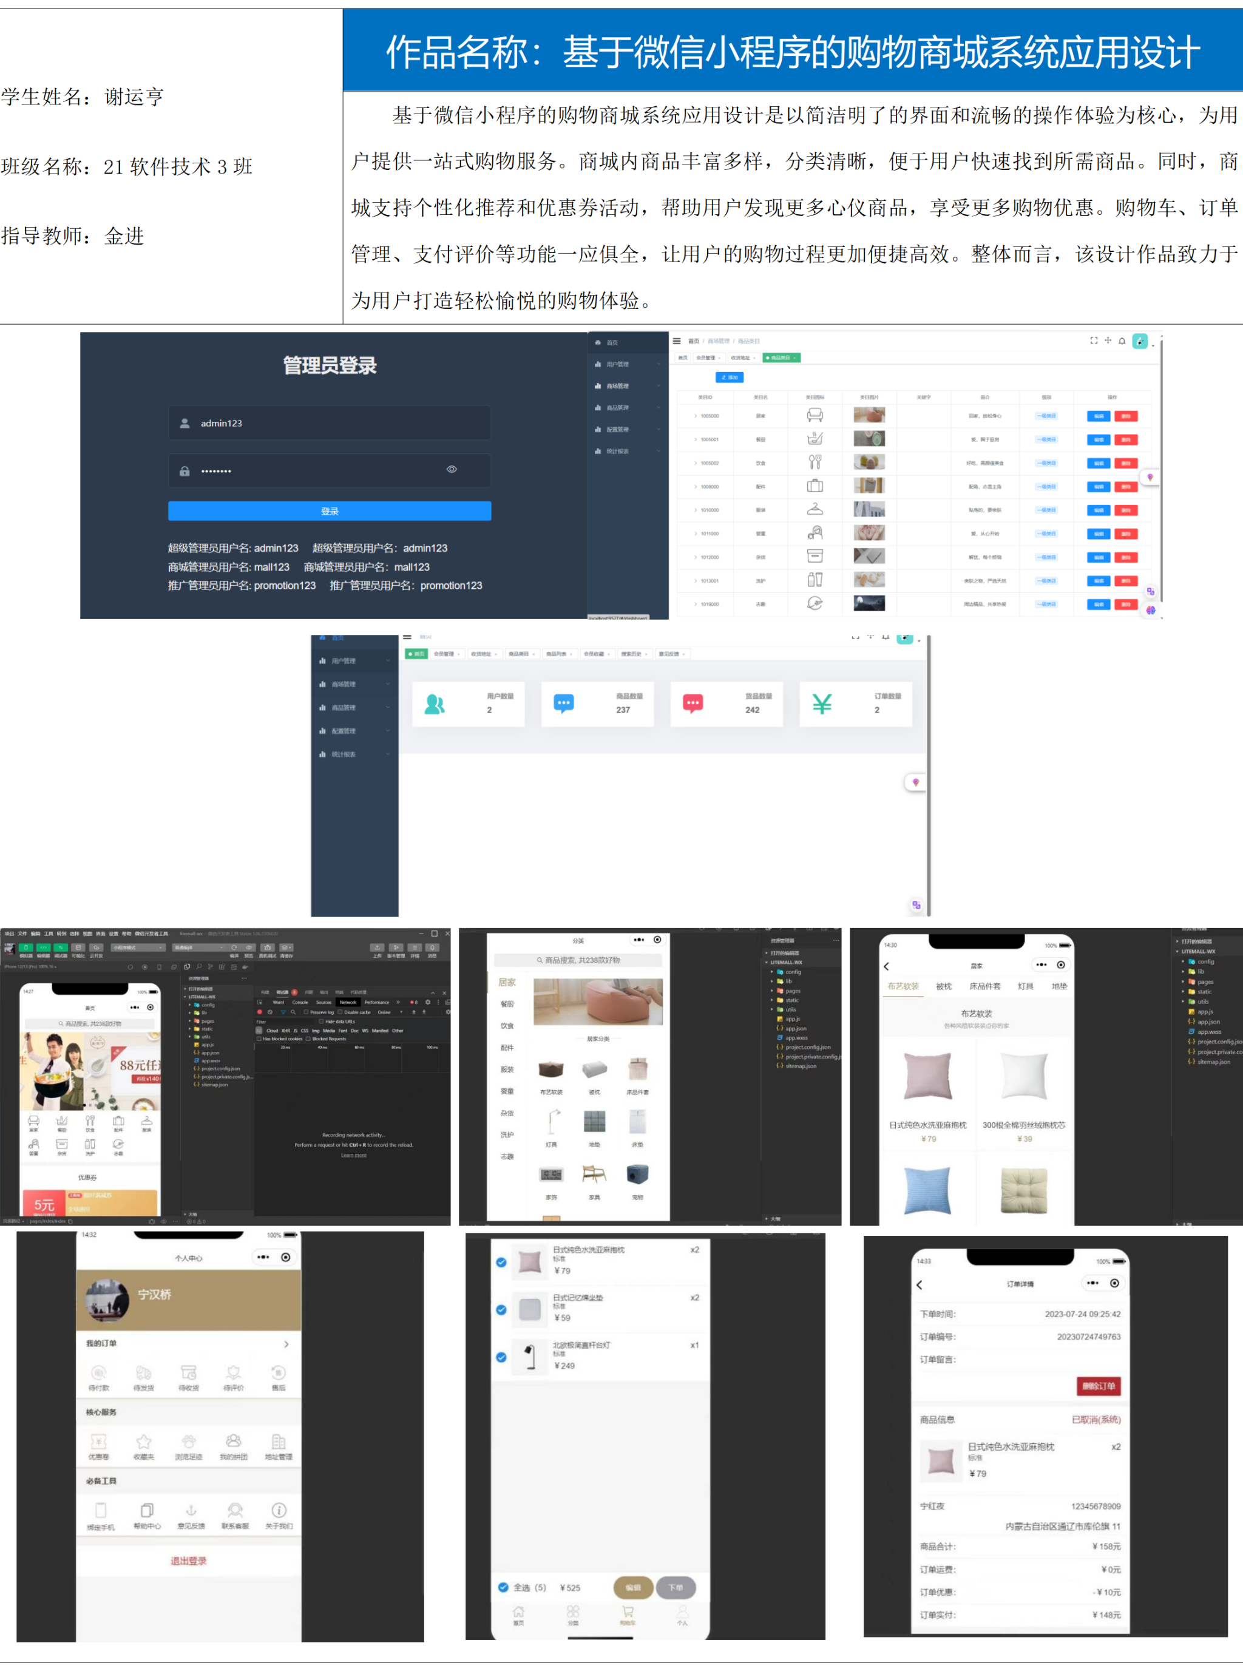
Task: Click the blue 添加 add button
Action: pos(729,377)
